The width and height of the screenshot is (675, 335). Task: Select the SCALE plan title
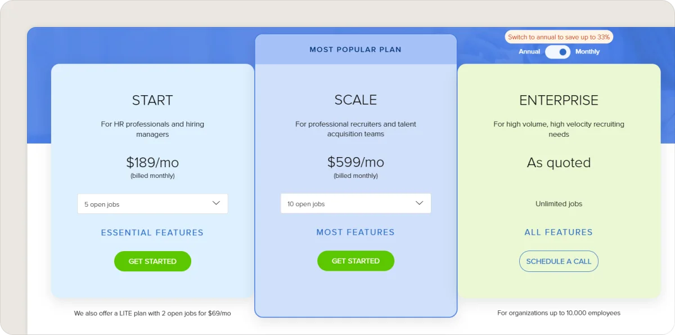click(355, 100)
